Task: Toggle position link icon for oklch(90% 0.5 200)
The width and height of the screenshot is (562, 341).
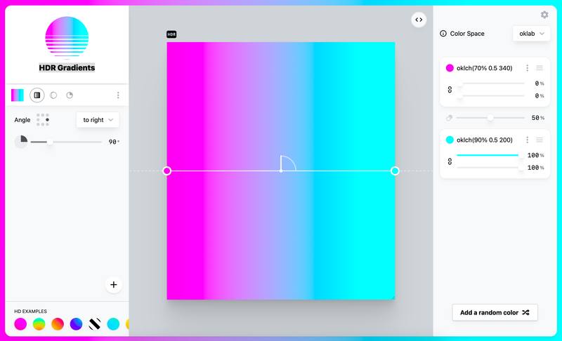Action: click(450, 161)
